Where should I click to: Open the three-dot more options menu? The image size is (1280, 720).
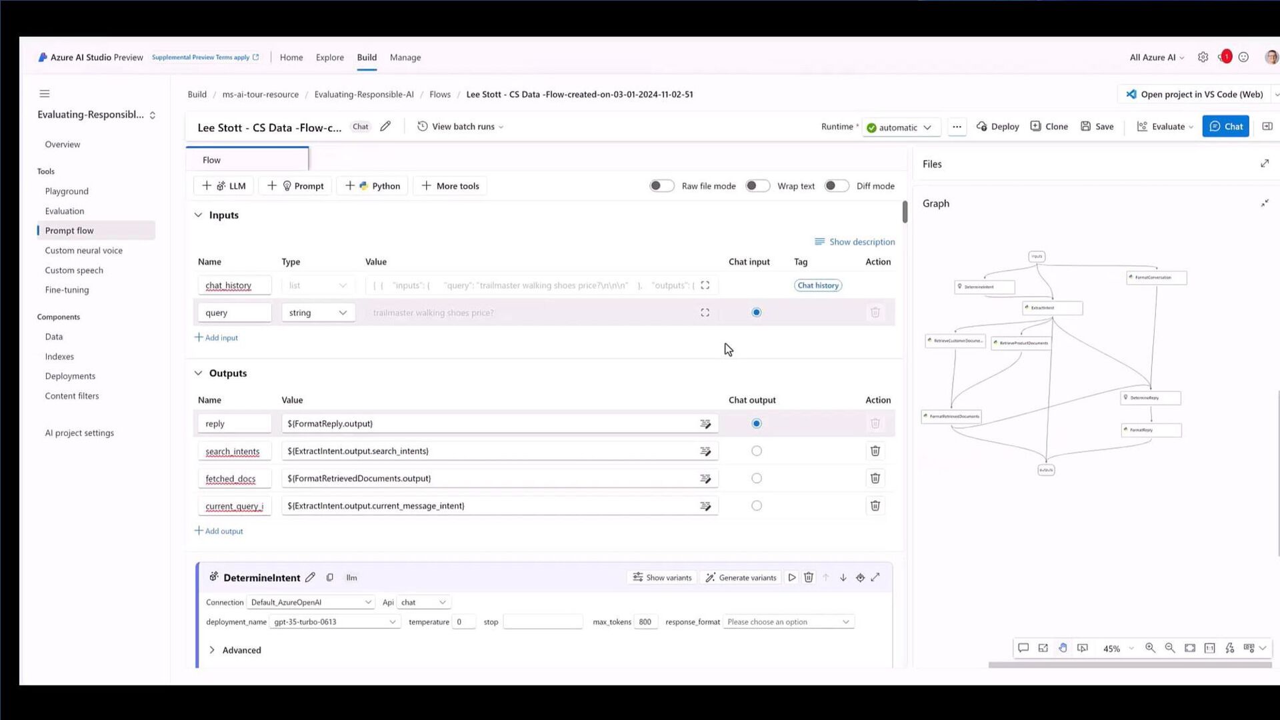click(957, 127)
